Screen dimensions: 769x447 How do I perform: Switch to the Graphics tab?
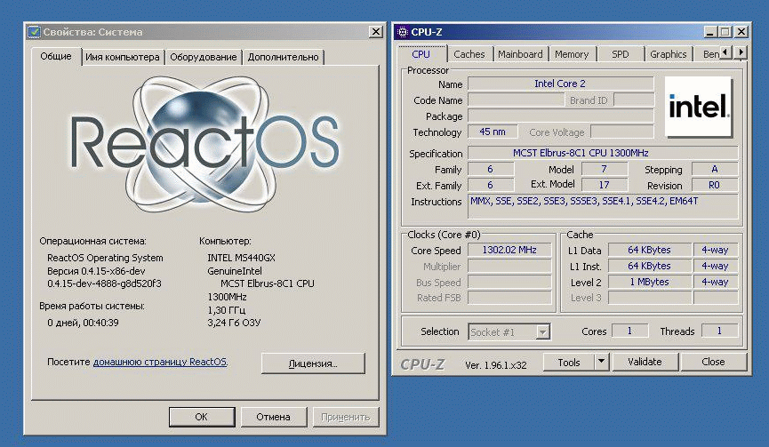tap(668, 54)
